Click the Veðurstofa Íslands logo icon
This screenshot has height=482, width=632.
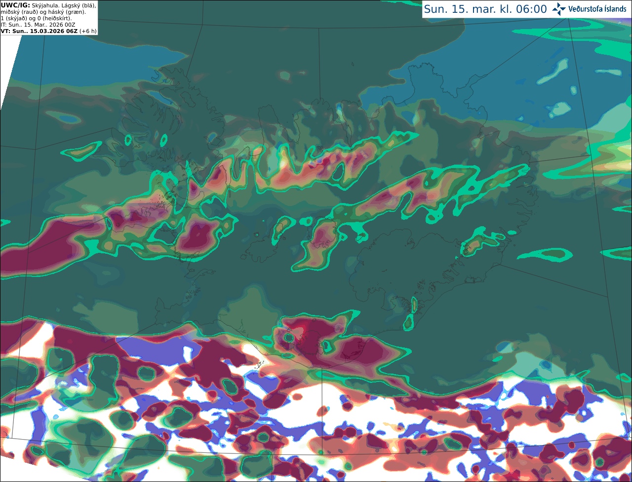(x=558, y=9)
